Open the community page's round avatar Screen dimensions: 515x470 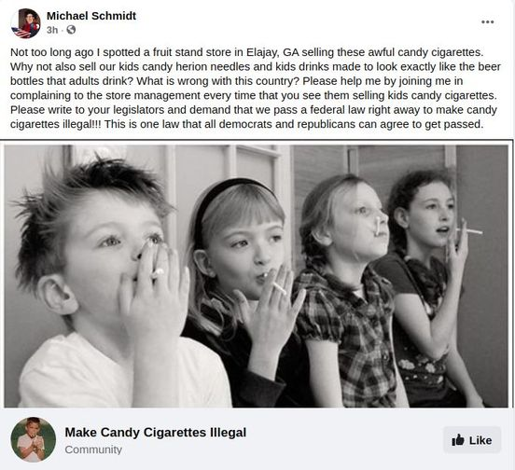point(34,439)
